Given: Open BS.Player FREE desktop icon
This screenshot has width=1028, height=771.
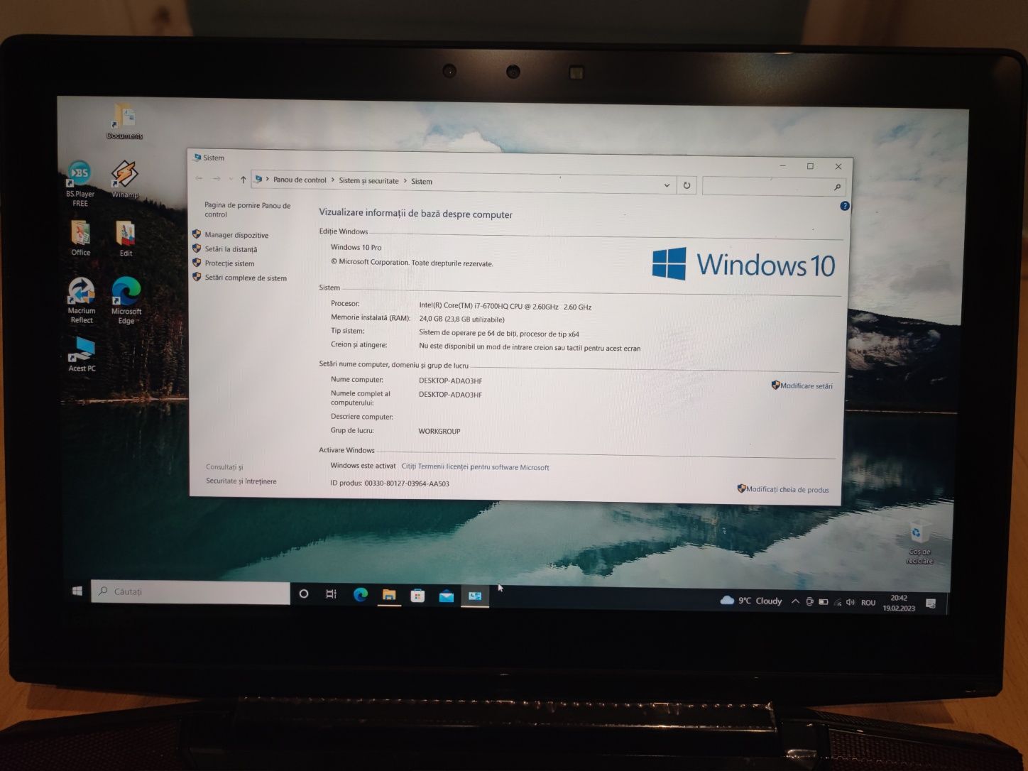Looking at the screenshot, I should (80, 185).
